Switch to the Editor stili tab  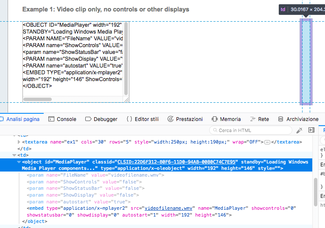pyautogui.click(x=143, y=119)
